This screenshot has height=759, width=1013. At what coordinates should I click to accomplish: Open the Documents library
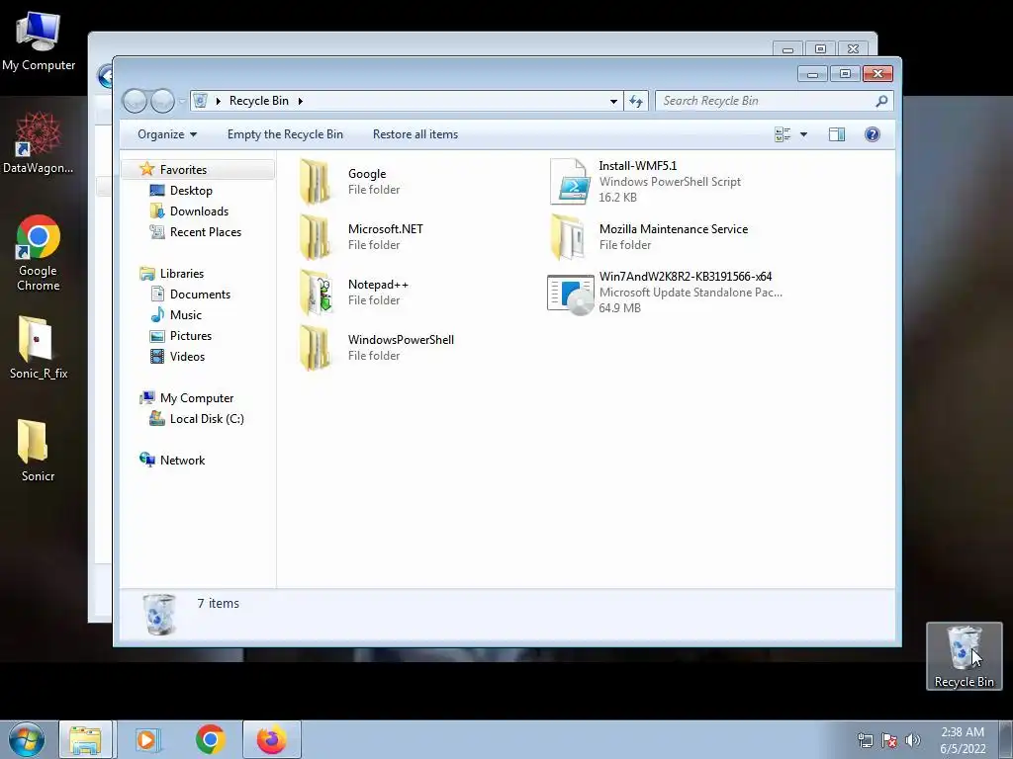pos(200,295)
